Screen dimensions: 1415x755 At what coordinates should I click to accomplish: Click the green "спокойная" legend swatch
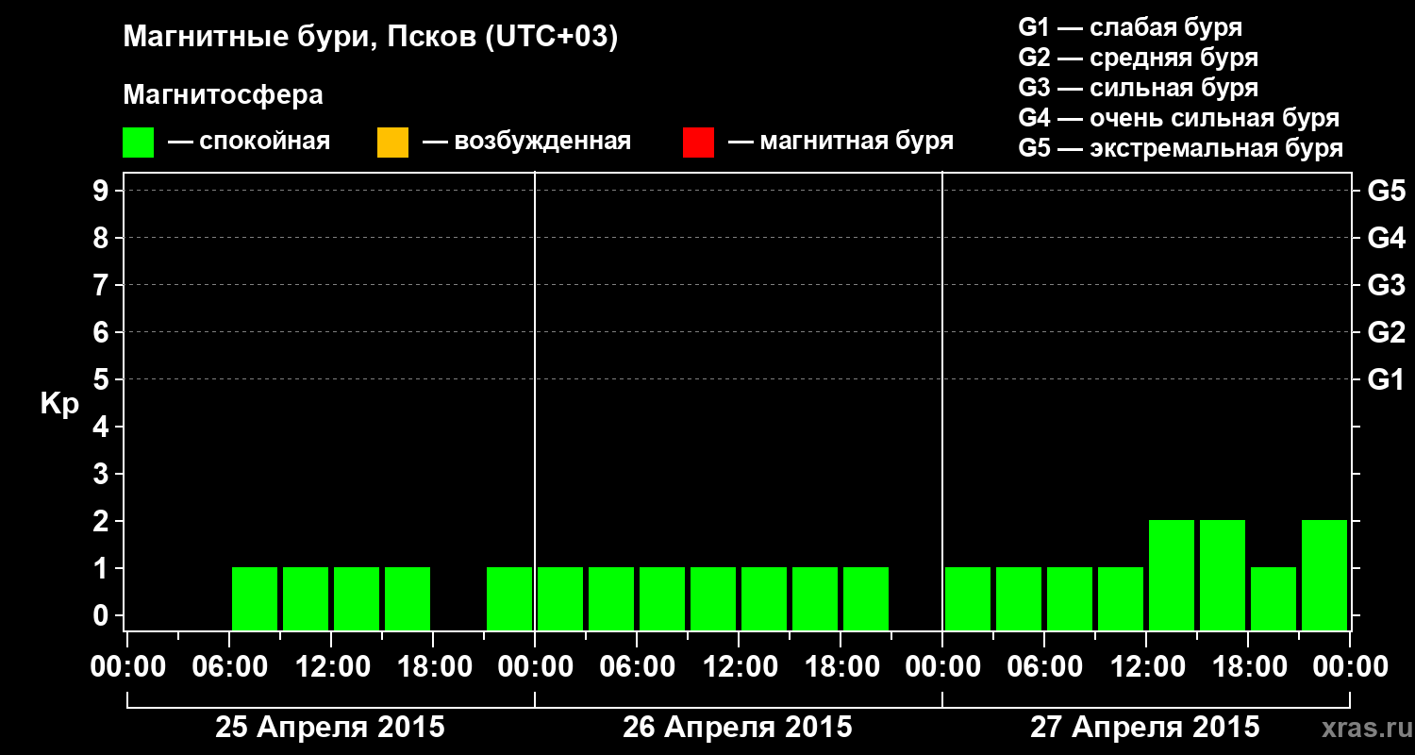tap(139, 143)
